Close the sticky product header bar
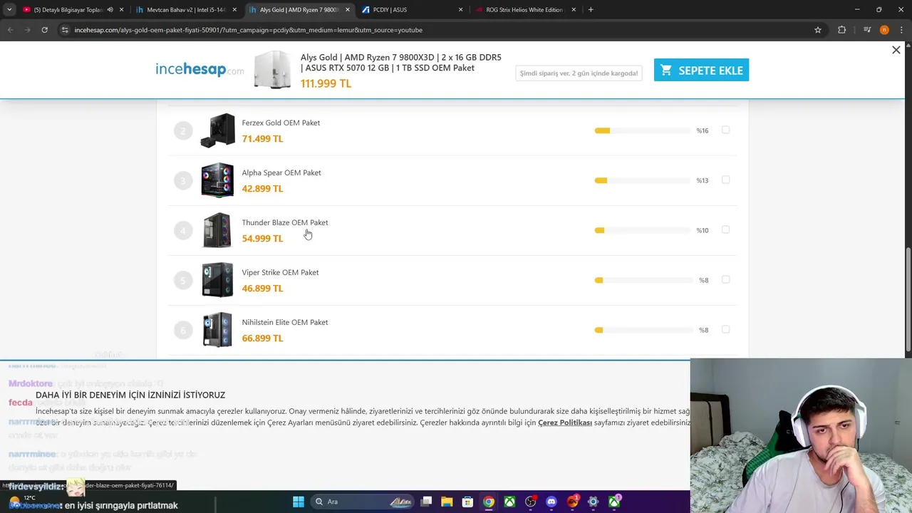This screenshot has width=912, height=513. [896, 50]
